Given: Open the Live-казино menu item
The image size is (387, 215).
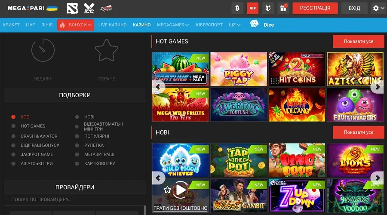Looking at the screenshot, I should tap(113, 25).
